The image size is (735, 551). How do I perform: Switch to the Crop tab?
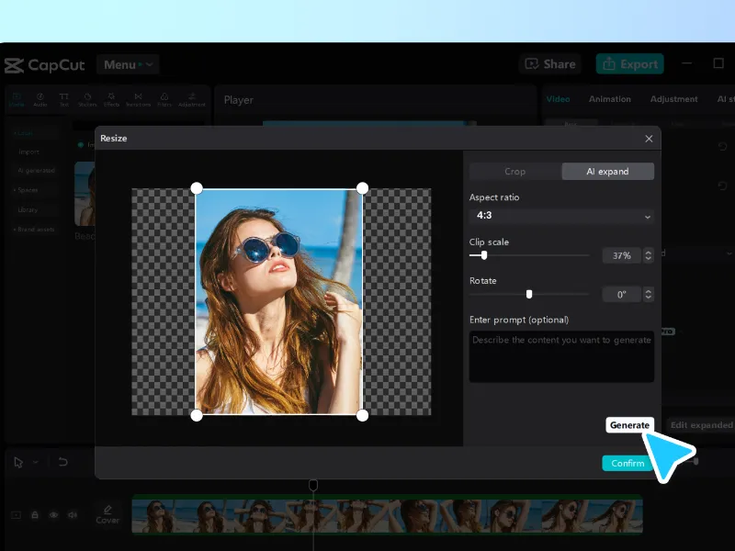(514, 171)
